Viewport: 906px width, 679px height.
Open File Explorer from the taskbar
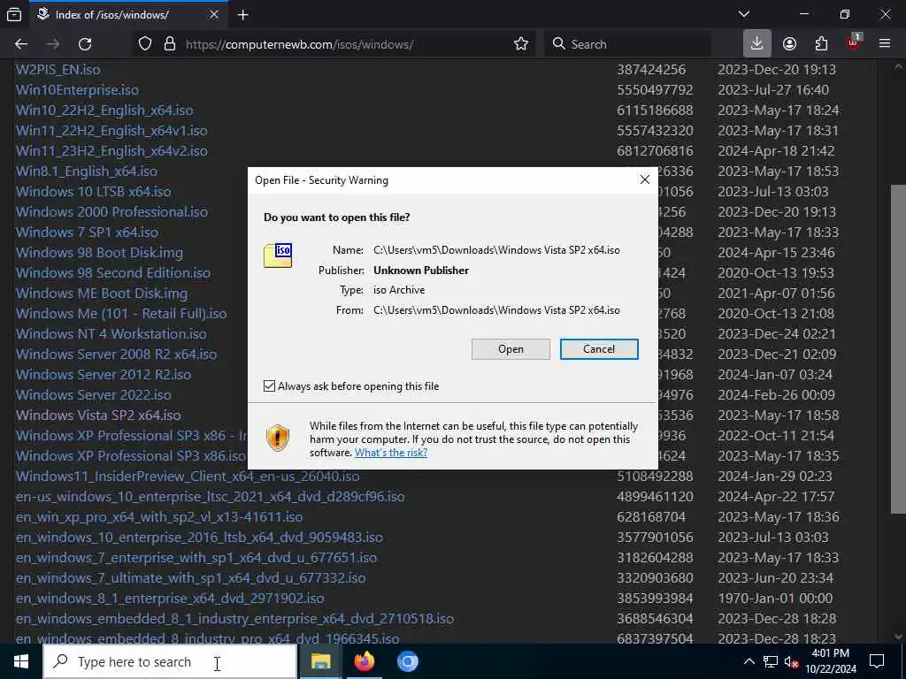(x=320, y=661)
